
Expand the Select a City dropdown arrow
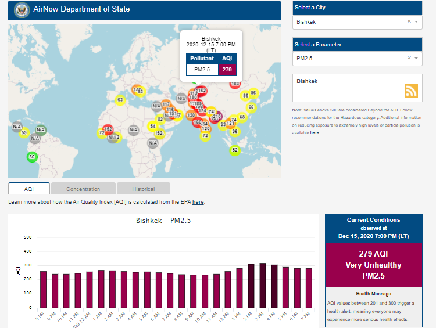416,21
